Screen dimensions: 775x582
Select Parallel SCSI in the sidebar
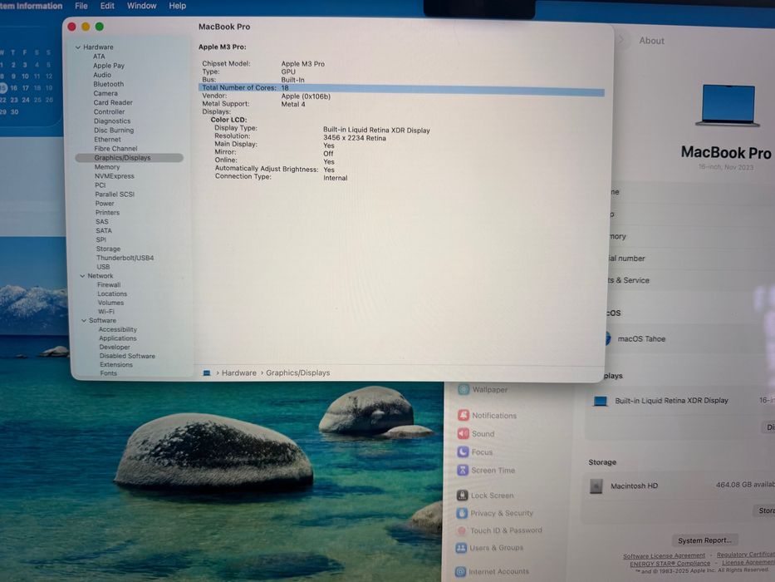pos(115,195)
